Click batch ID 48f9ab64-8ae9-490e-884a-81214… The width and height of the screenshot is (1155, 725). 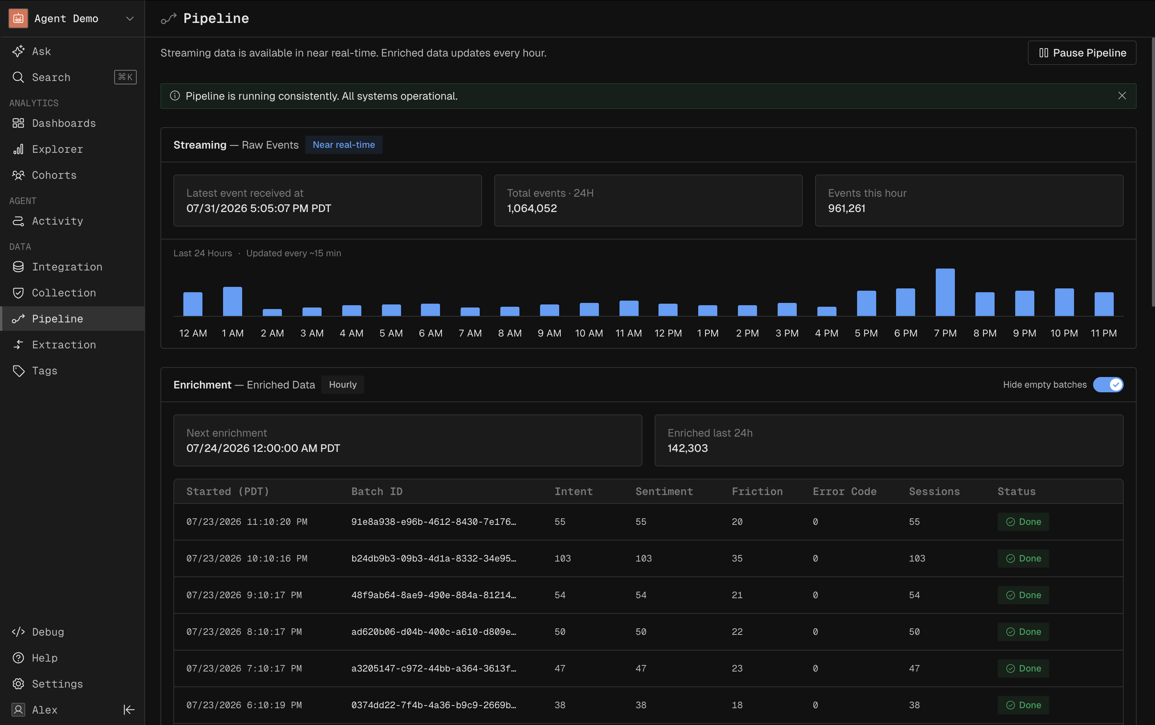(434, 595)
